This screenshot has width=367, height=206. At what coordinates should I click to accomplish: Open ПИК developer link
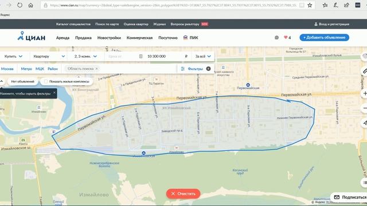click(x=191, y=38)
